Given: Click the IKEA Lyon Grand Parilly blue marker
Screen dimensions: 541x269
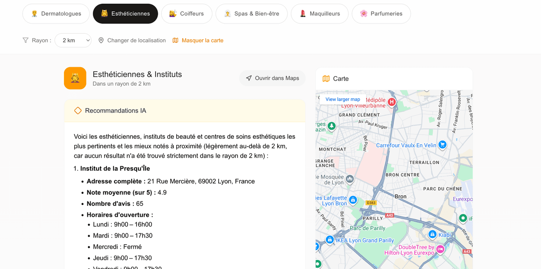Looking at the screenshot, I should pos(330,240).
